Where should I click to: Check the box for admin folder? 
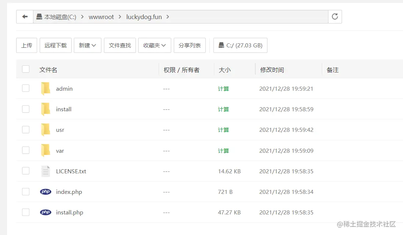(26, 88)
